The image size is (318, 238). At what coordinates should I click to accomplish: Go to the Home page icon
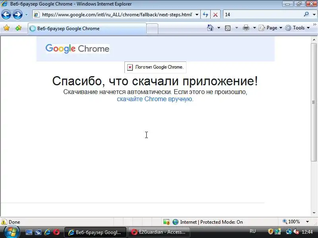pyautogui.click(x=210, y=28)
